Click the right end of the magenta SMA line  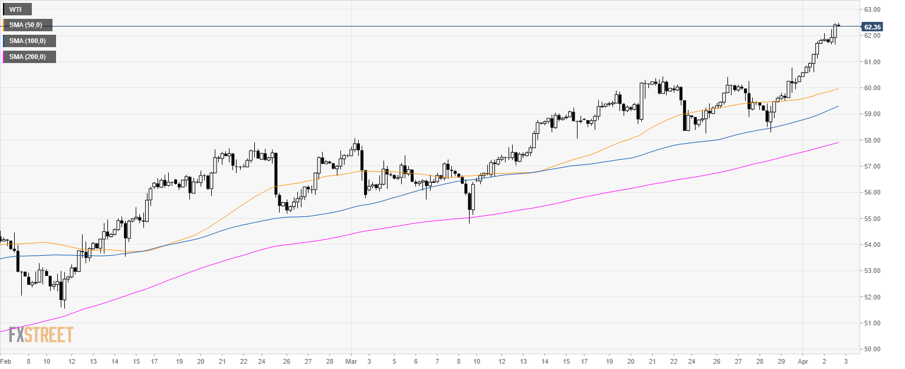838,142
